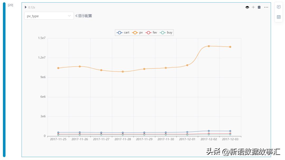Open the three-dot more options menu
285x160 pixels.
(x=266, y=7)
